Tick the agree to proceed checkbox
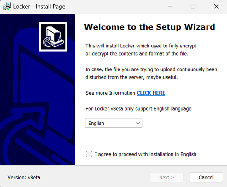This screenshot has height=187, width=227. click(x=89, y=154)
